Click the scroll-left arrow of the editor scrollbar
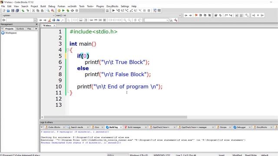278x156 pixels. point(42,117)
